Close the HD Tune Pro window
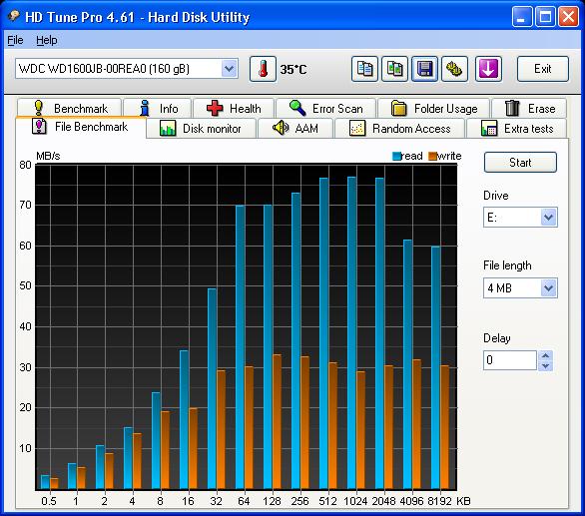 click(x=568, y=17)
